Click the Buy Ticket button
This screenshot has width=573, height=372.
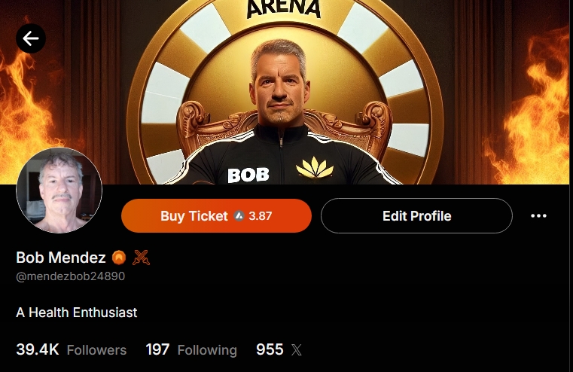(x=216, y=216)
